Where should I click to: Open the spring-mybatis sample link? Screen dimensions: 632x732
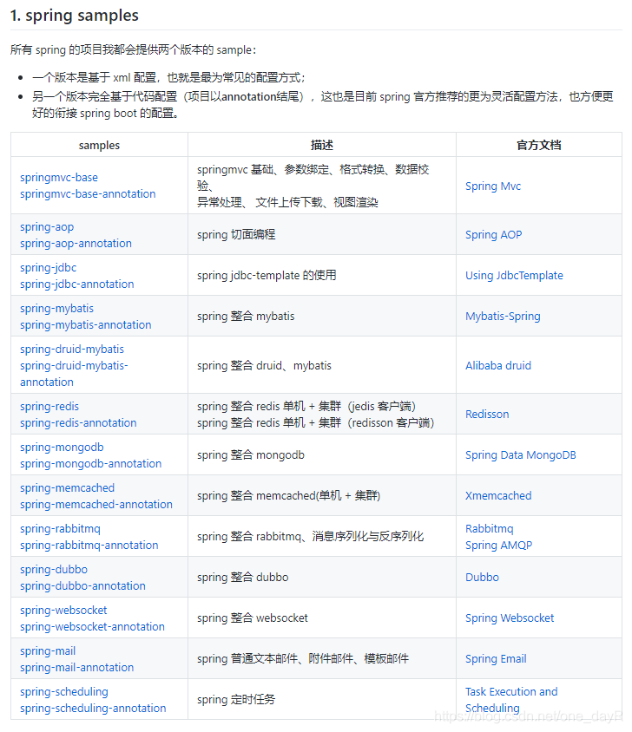click(56, 308)
